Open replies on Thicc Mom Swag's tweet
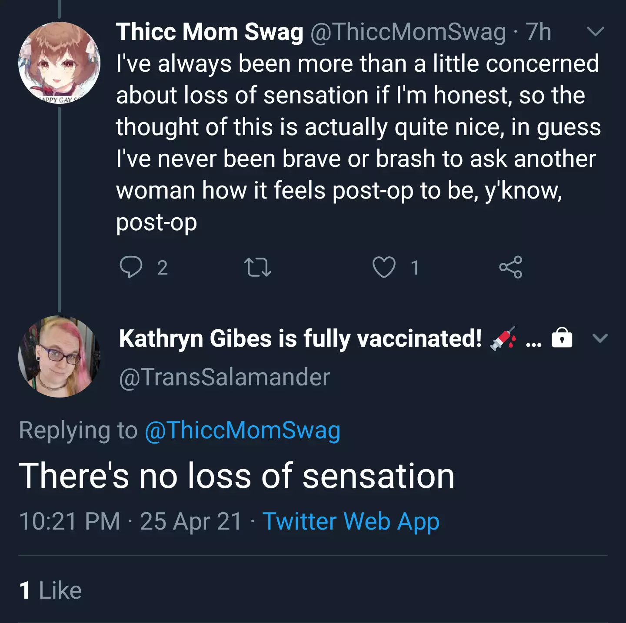Image resolution: width=626 pixels, height=623 pixels. (131, 267)
